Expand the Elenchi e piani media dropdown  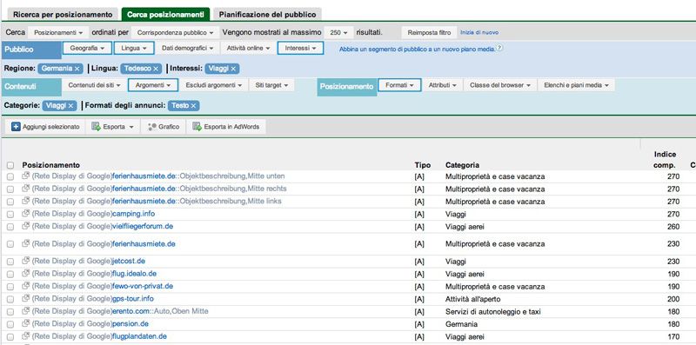tap(576, 85)
